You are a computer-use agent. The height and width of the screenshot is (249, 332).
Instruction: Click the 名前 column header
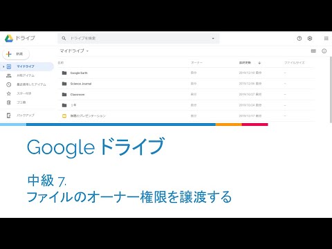(x=61, y=63)
